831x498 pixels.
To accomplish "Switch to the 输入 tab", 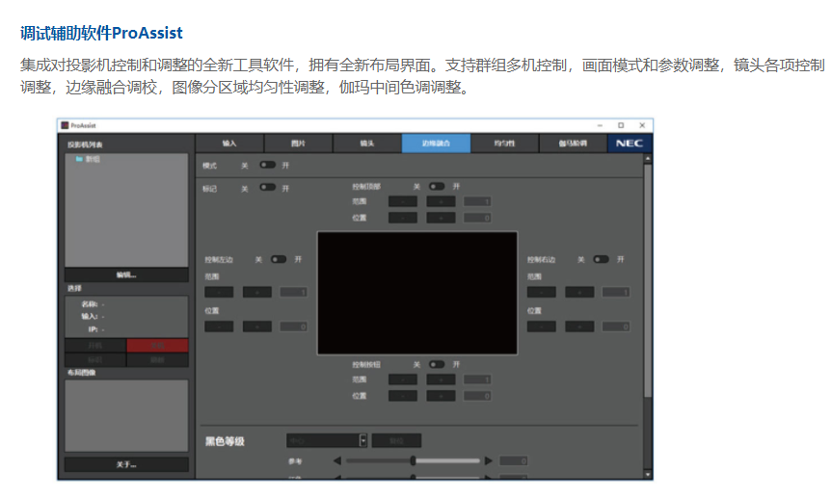I will point(228,144).
